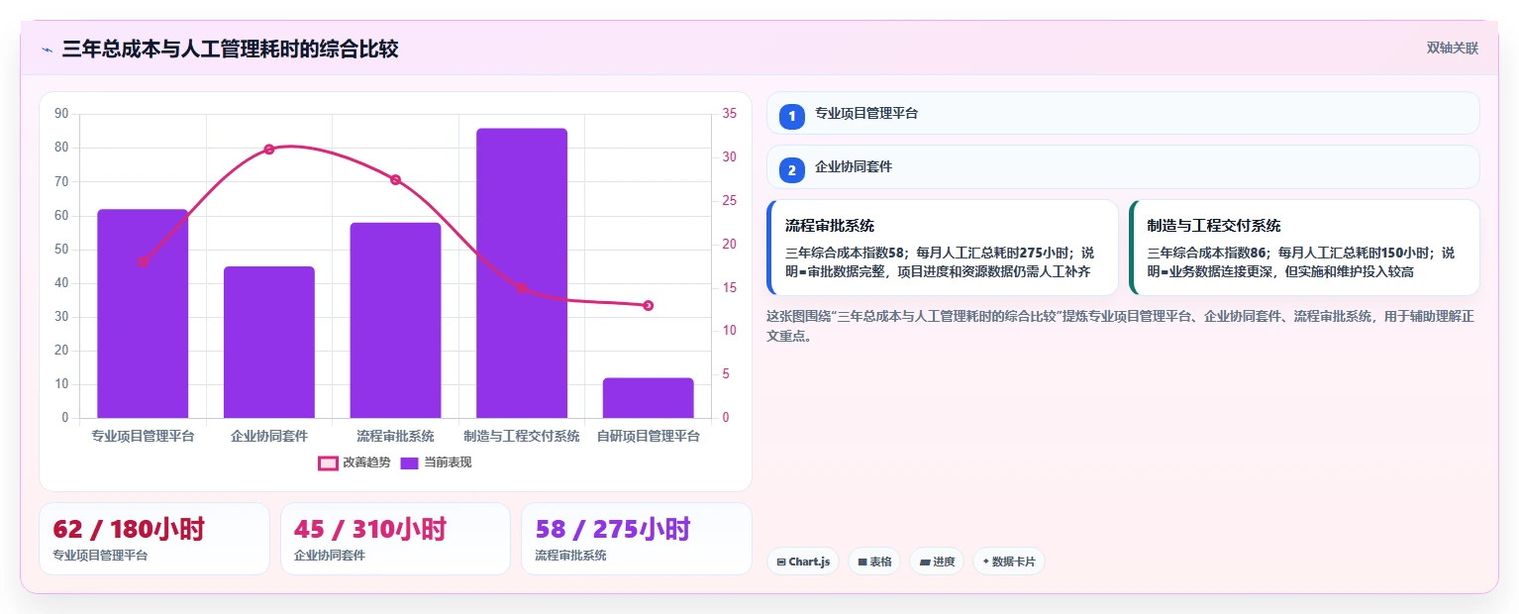Click the 双轴关联 label in header
The height and width of the screenshot is (614, 1519).
coord(1453,49)
